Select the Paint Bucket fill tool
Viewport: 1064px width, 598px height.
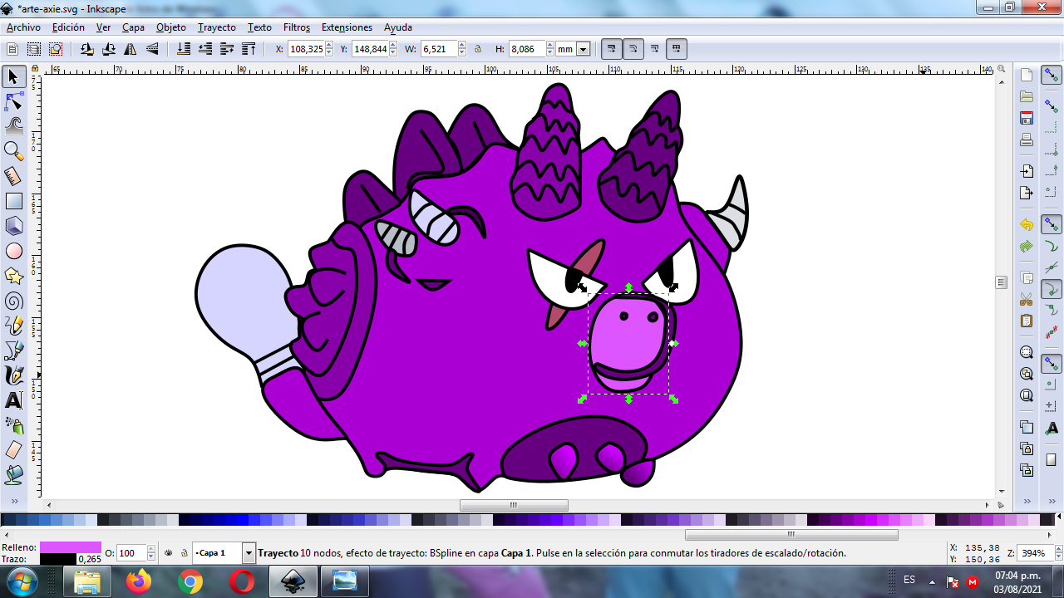(13, 475)
